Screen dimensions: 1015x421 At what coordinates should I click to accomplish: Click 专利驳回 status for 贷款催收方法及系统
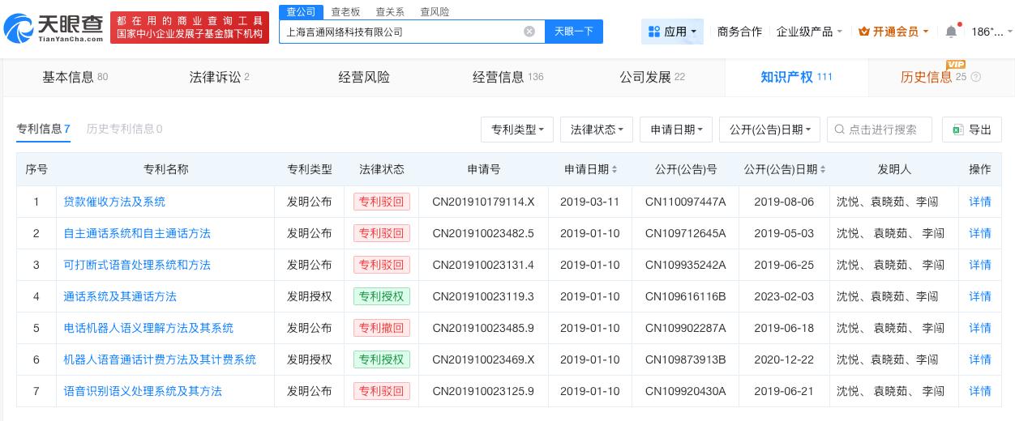pyautogui.click(x=382, y=202)
